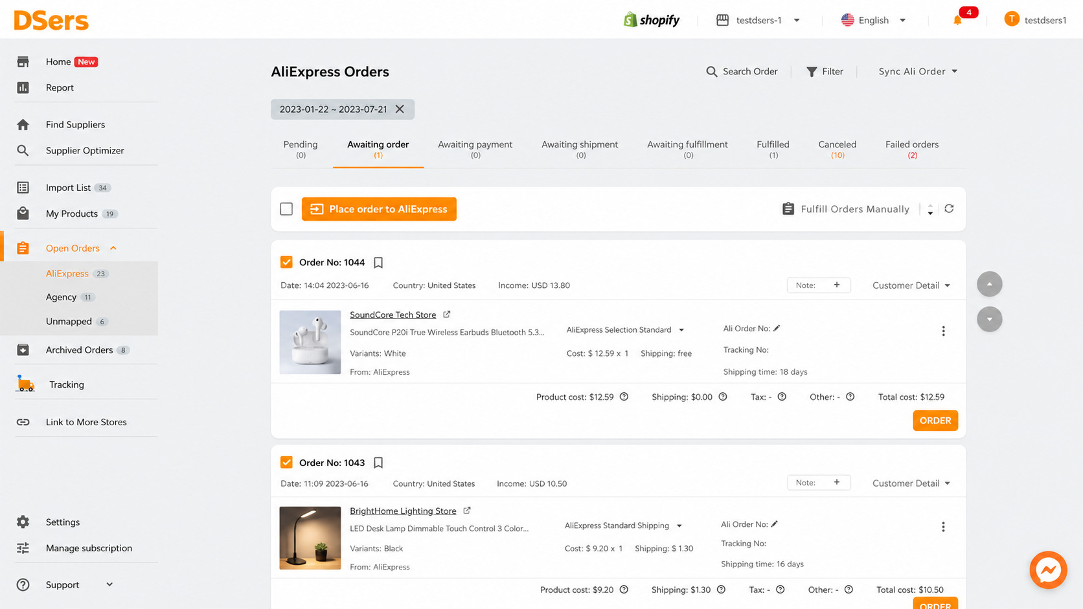Click the scroll-down round button

(x=989, y=319)
